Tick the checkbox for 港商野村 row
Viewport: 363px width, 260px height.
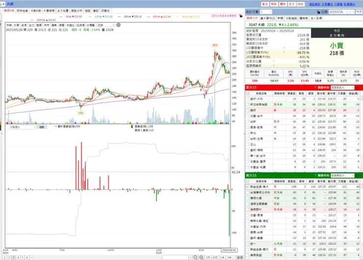click(x=248, y=209)
